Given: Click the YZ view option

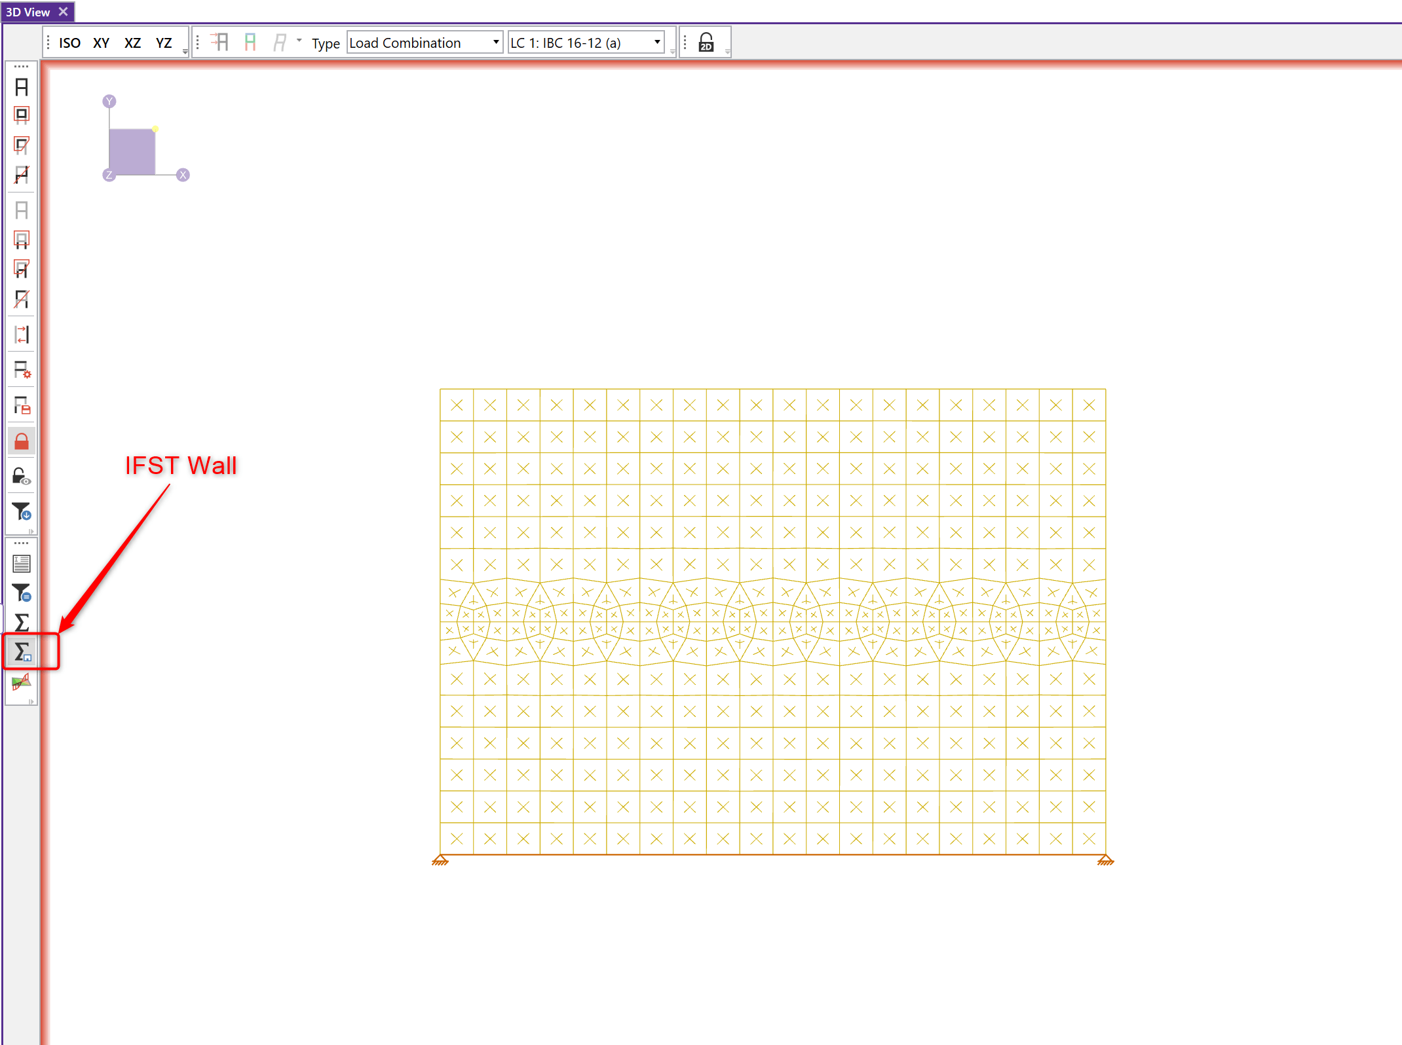Looking at the screenshot, I should [x=164, y=43].
